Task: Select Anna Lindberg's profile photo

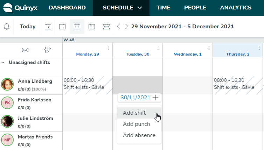Action: [7, 84]
